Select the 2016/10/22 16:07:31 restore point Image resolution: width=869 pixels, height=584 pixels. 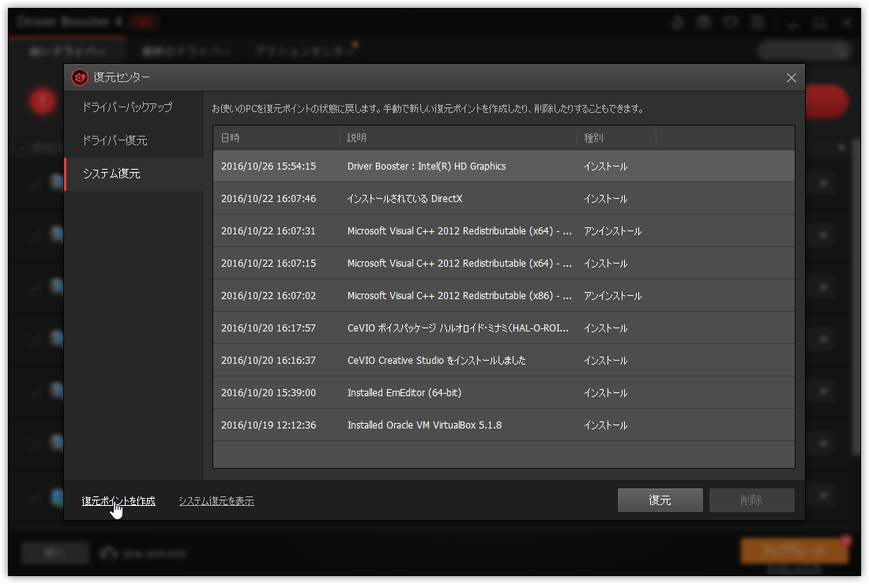[504, 230]
